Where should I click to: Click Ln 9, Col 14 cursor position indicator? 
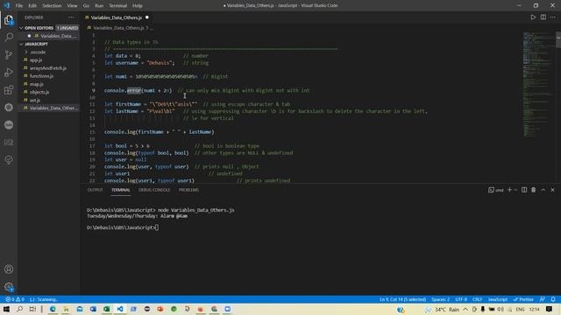[x=402, y=299]
